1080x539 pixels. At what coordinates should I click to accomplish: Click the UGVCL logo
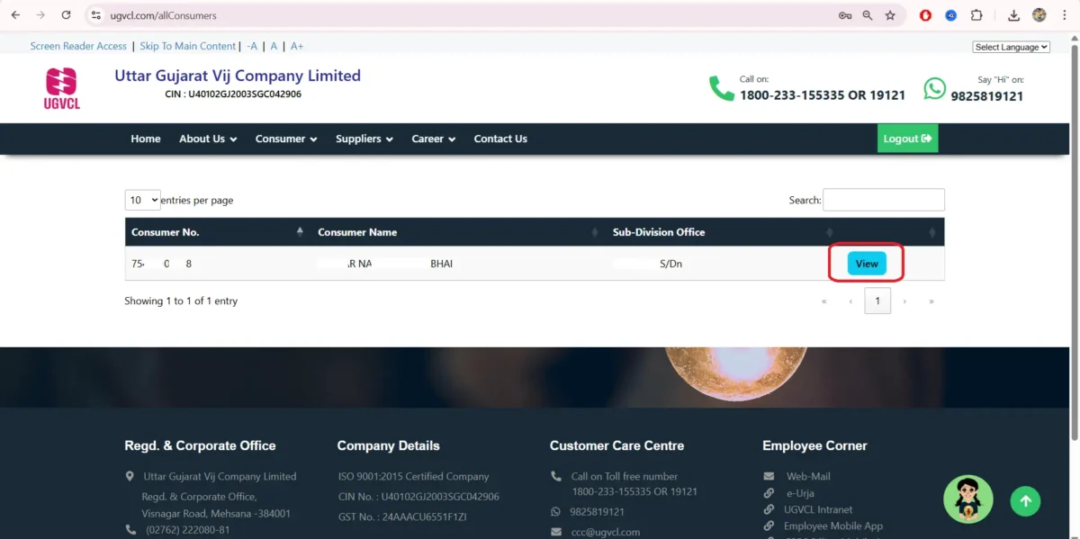pyautogui.click(x=61, y=87)
